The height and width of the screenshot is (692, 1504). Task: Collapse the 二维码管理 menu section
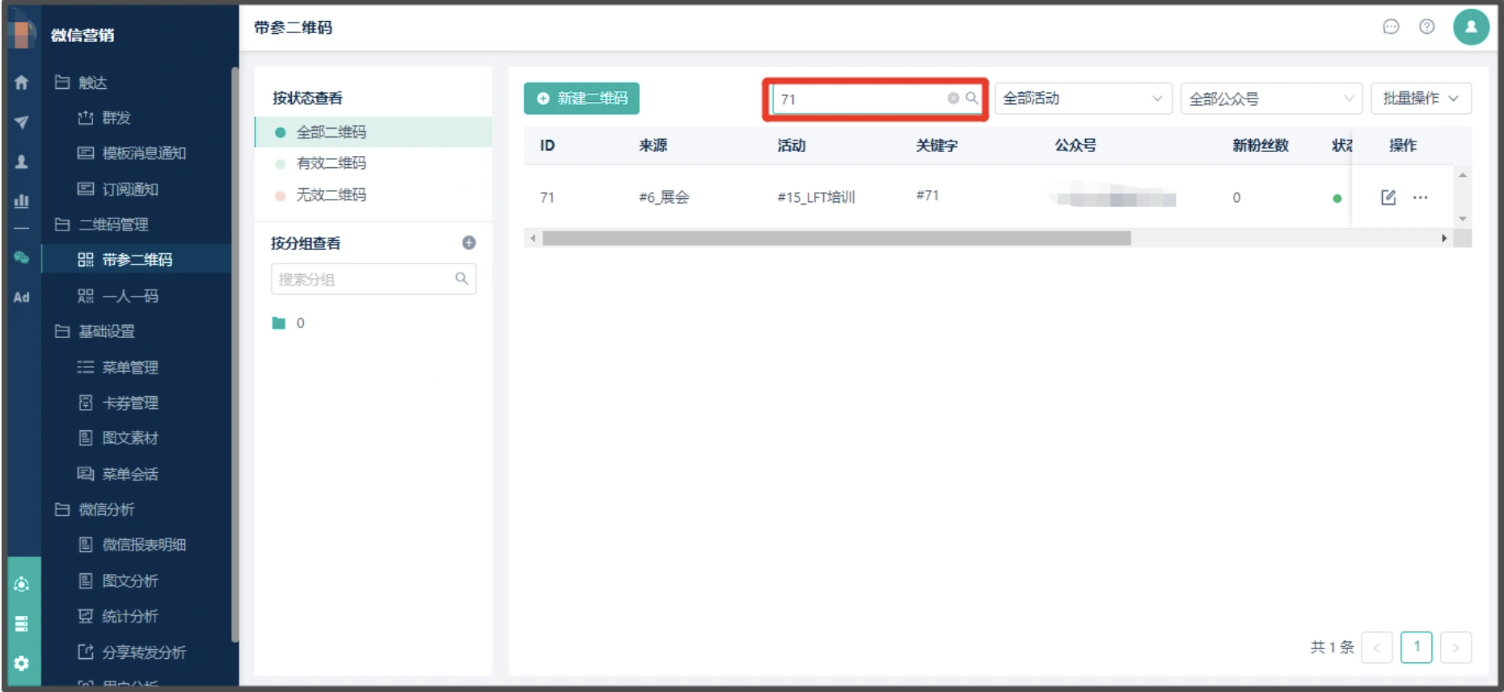point(102,225)
